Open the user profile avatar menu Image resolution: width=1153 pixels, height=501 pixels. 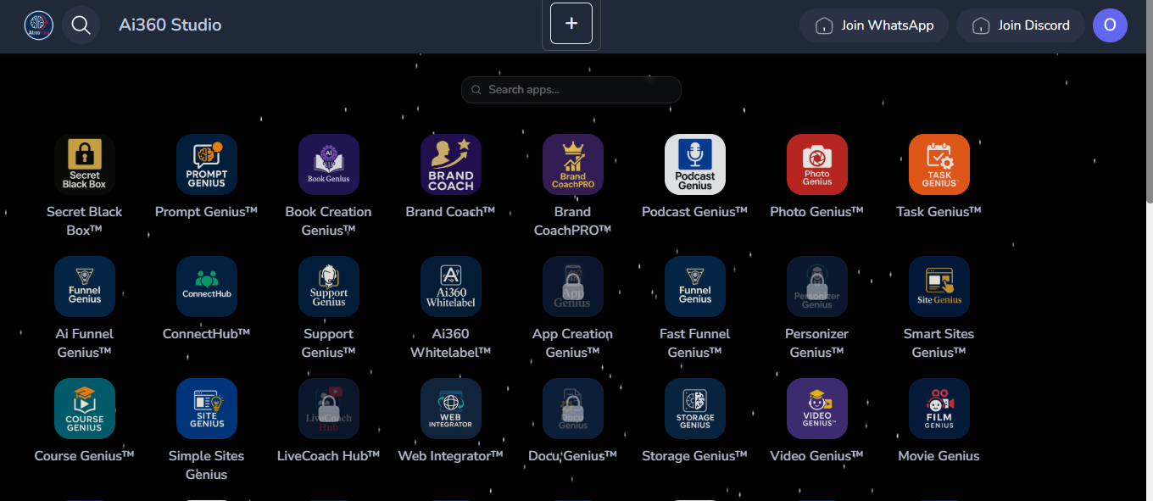click(1110, 25)
